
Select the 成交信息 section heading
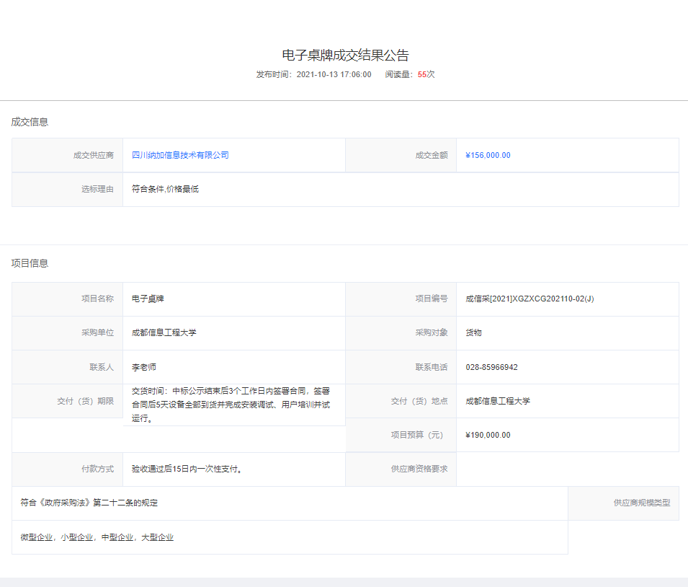30,122
